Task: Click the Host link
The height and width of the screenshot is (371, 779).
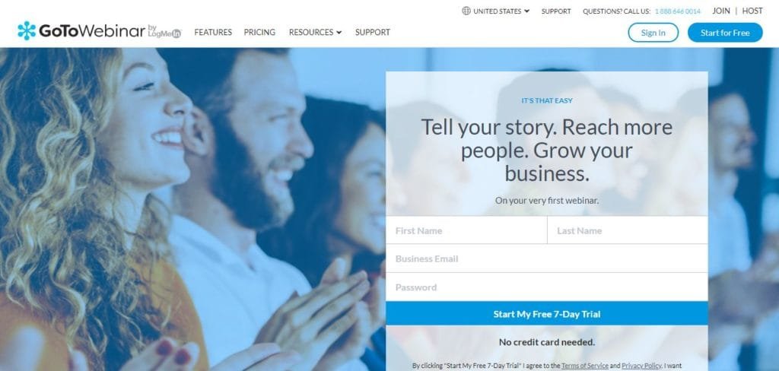Action: 752,11
